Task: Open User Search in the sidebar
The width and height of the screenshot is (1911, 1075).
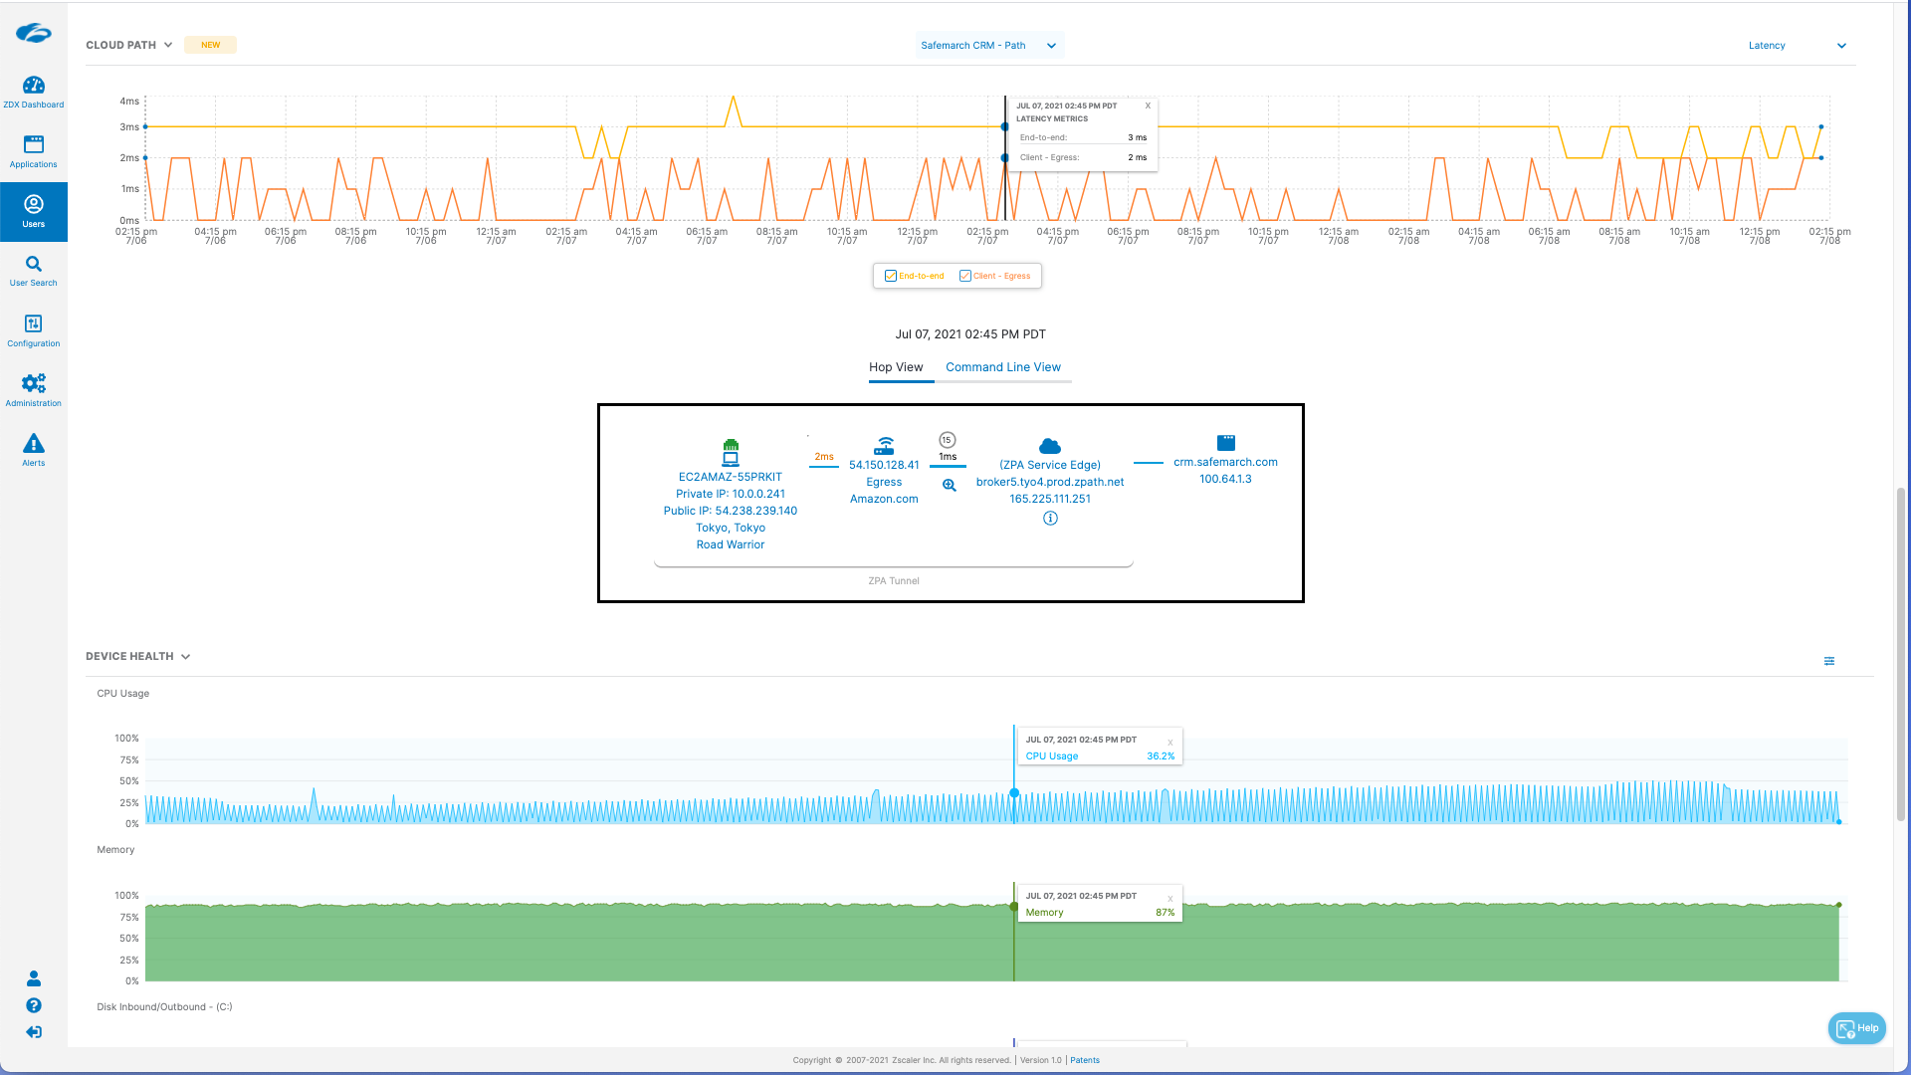Action: 33,270
